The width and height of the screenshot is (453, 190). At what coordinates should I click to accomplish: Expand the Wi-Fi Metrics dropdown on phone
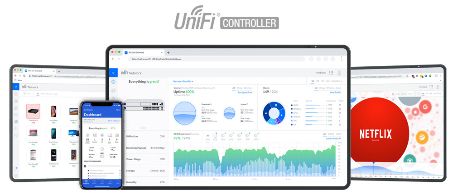[x=114, y=121]
